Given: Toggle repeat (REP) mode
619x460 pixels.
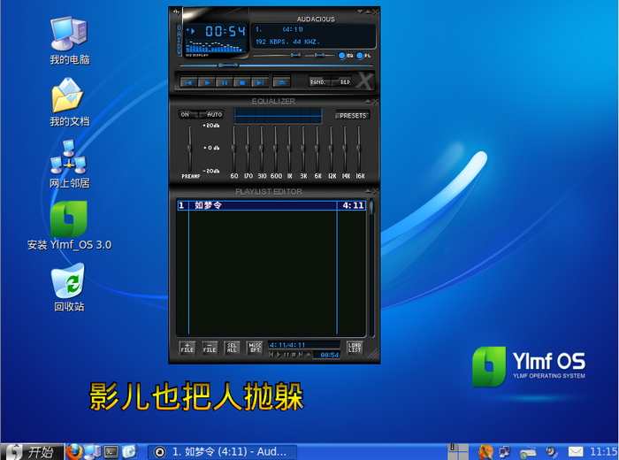Looking at the screenshot, I should [345, 82].
